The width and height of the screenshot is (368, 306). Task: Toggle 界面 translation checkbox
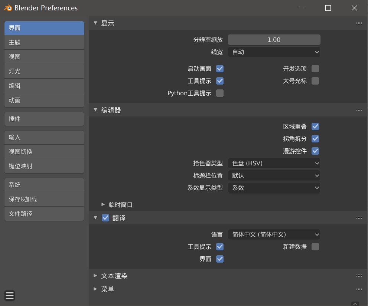(x=220, y=259)
